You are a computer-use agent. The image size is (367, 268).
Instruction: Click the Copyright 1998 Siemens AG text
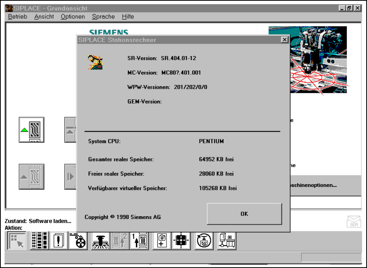[x=123, y=217]
